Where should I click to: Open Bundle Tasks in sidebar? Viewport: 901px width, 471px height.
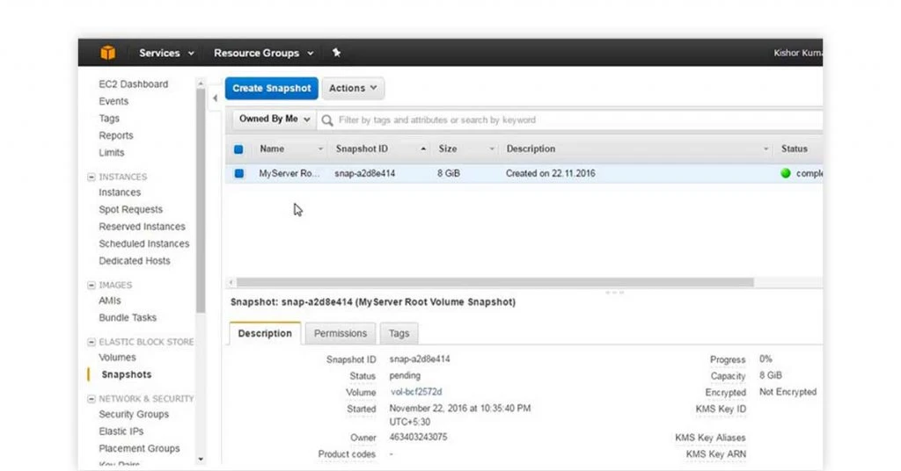(x=128, y=317)
